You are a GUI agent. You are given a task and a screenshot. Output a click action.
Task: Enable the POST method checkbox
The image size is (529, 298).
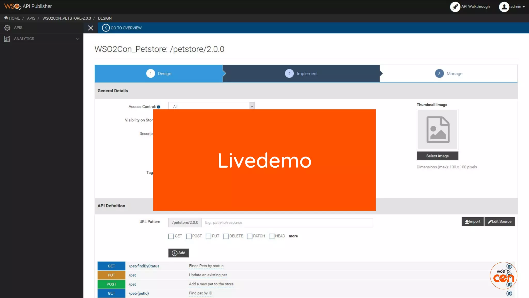(x=189, y=236)
